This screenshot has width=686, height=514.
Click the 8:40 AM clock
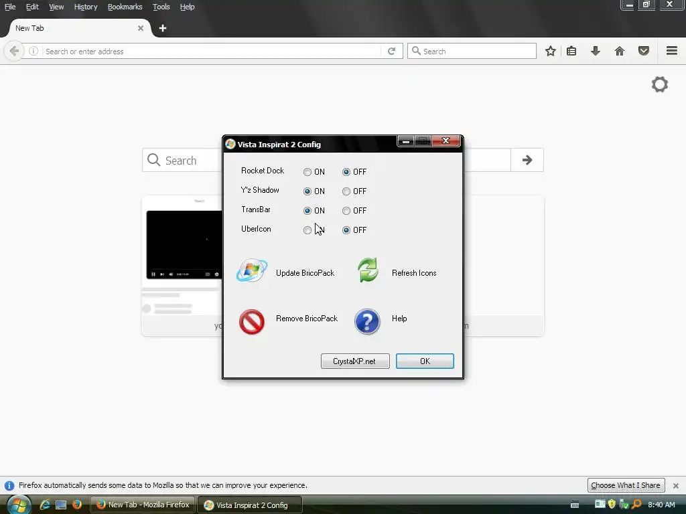661,505
